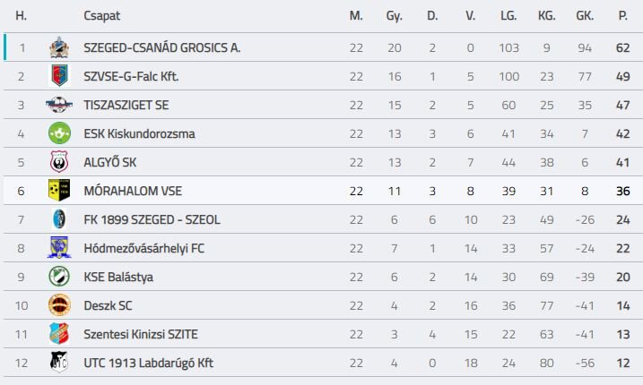Click the green ESK Kiskundorozsma logo
Image resolution: width=643 pixels, height=385 pixels.
coord(59,133)
